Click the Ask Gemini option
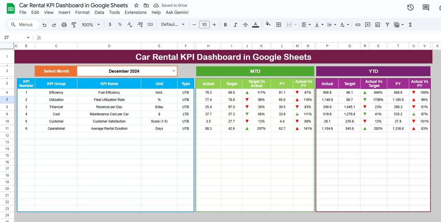Viewport: 441px width, 222px height. click(x=177, y=12)
